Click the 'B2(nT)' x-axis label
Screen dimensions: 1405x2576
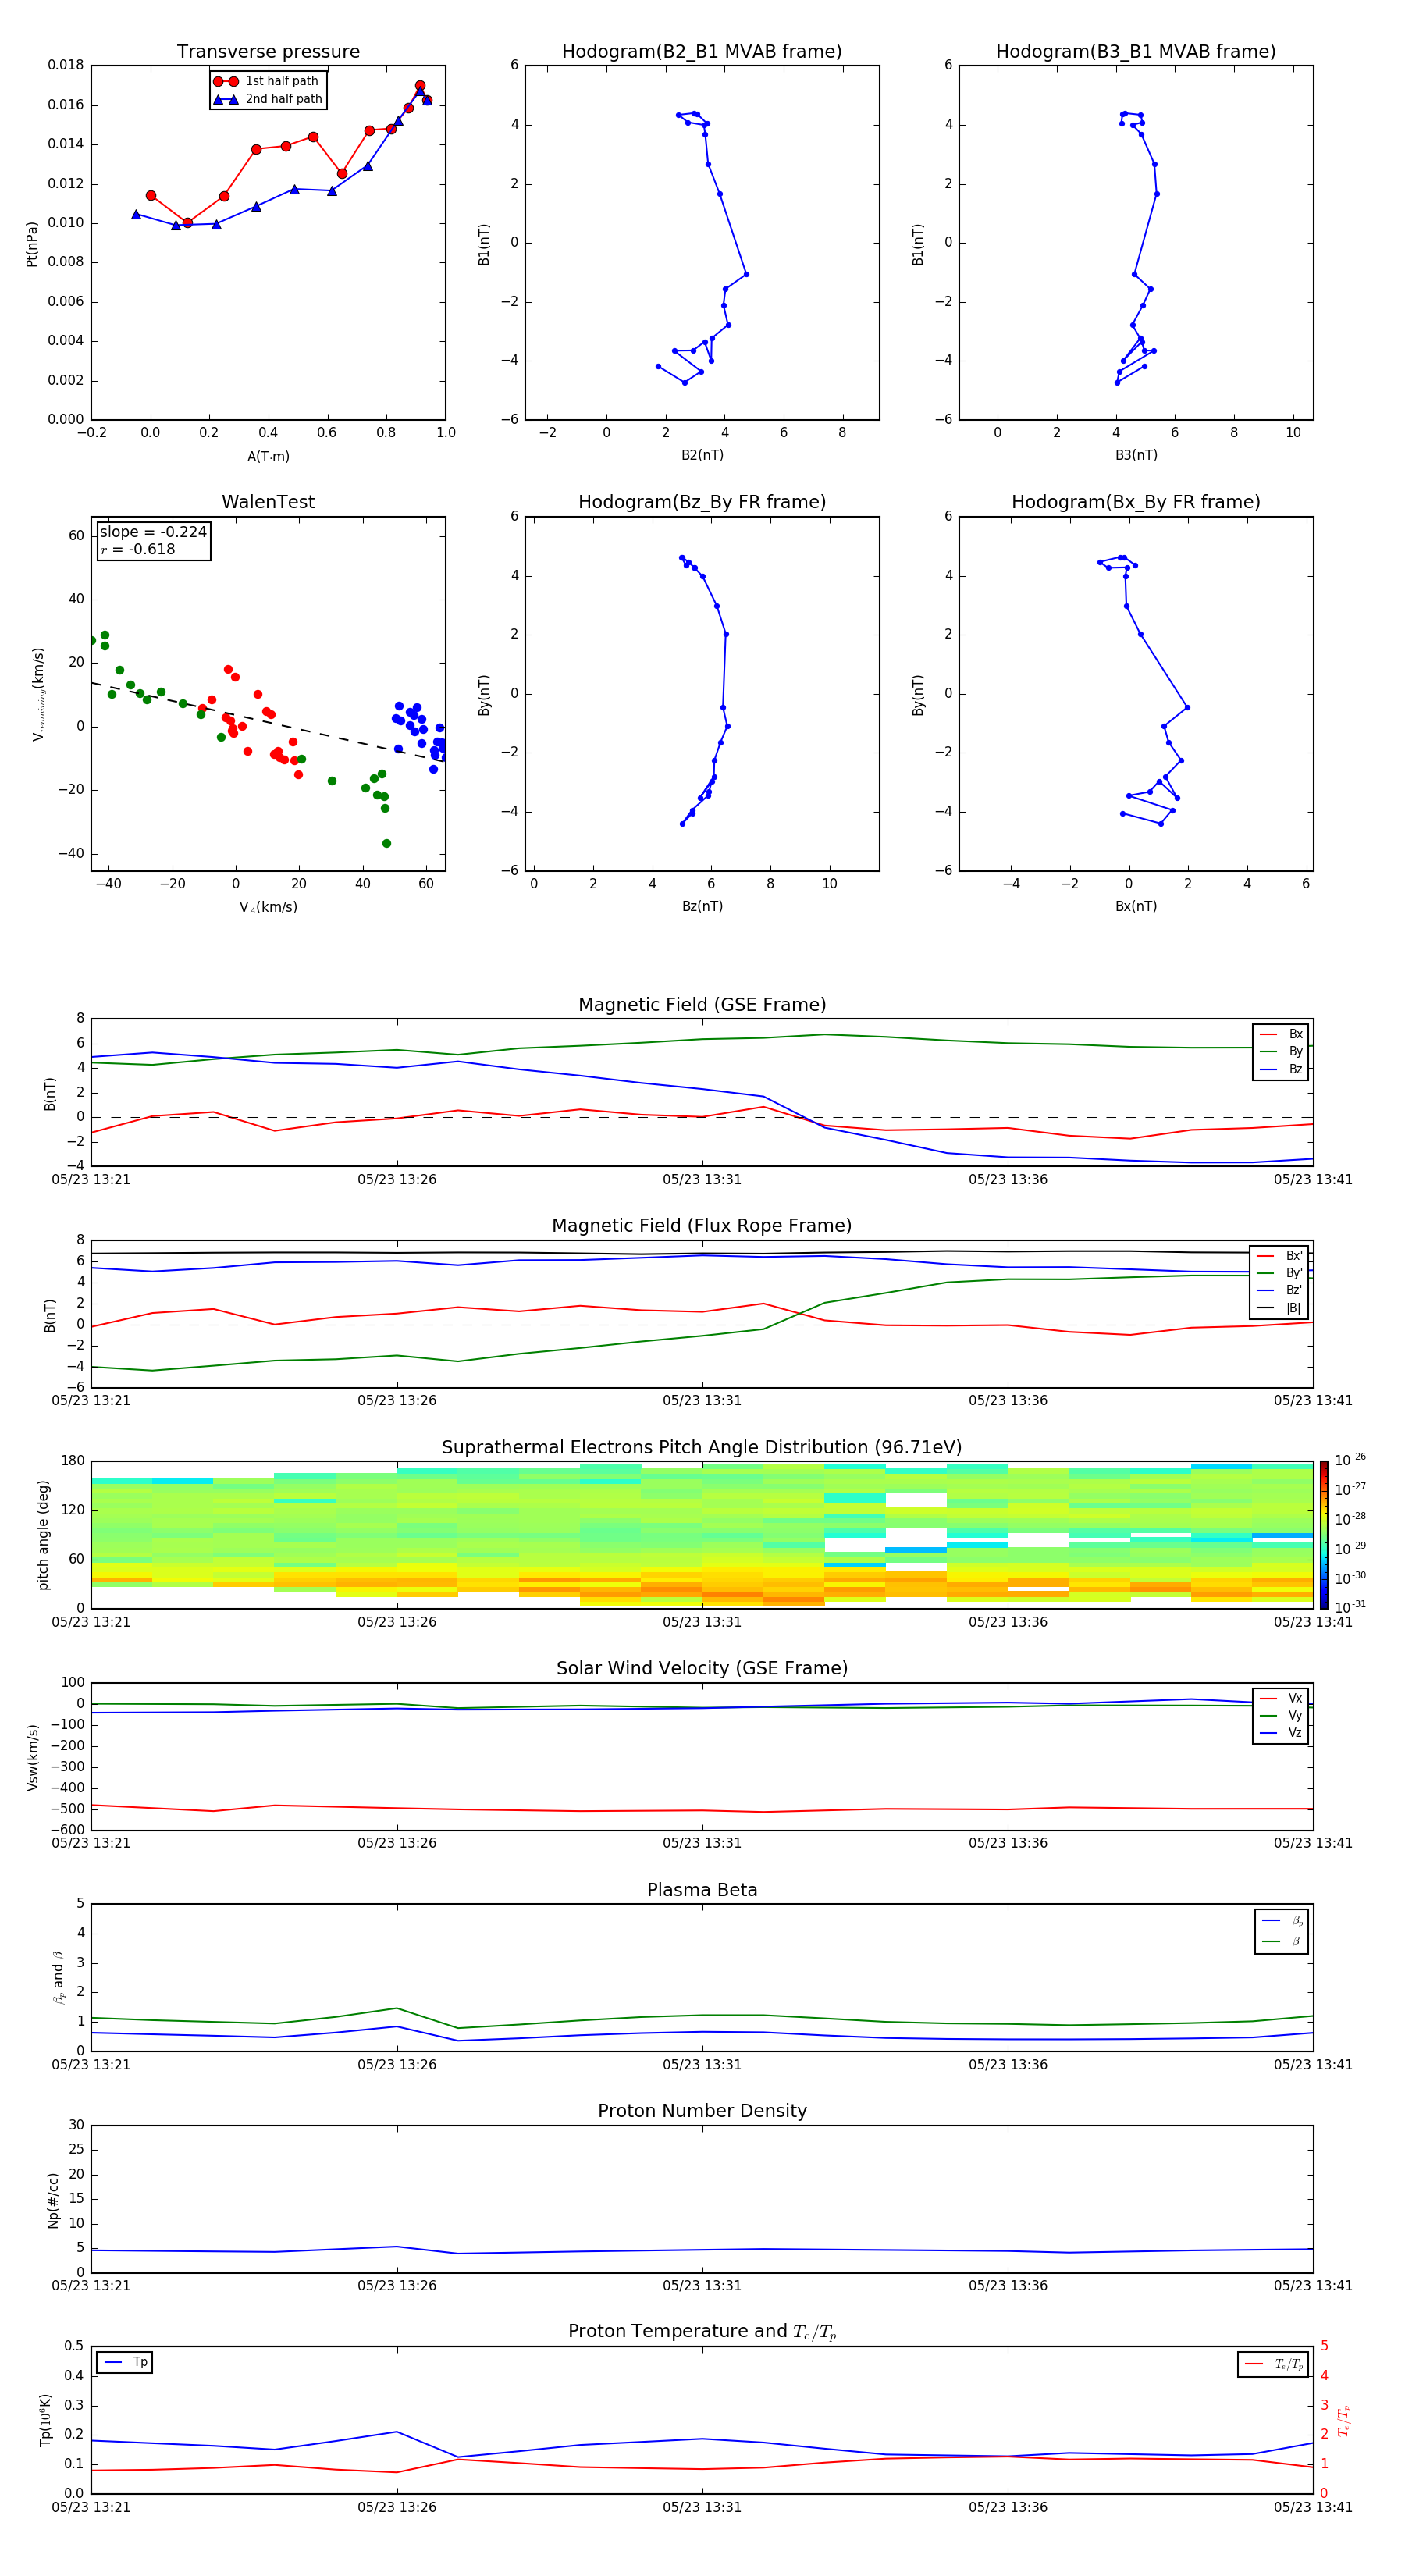(x=702, y=456)
